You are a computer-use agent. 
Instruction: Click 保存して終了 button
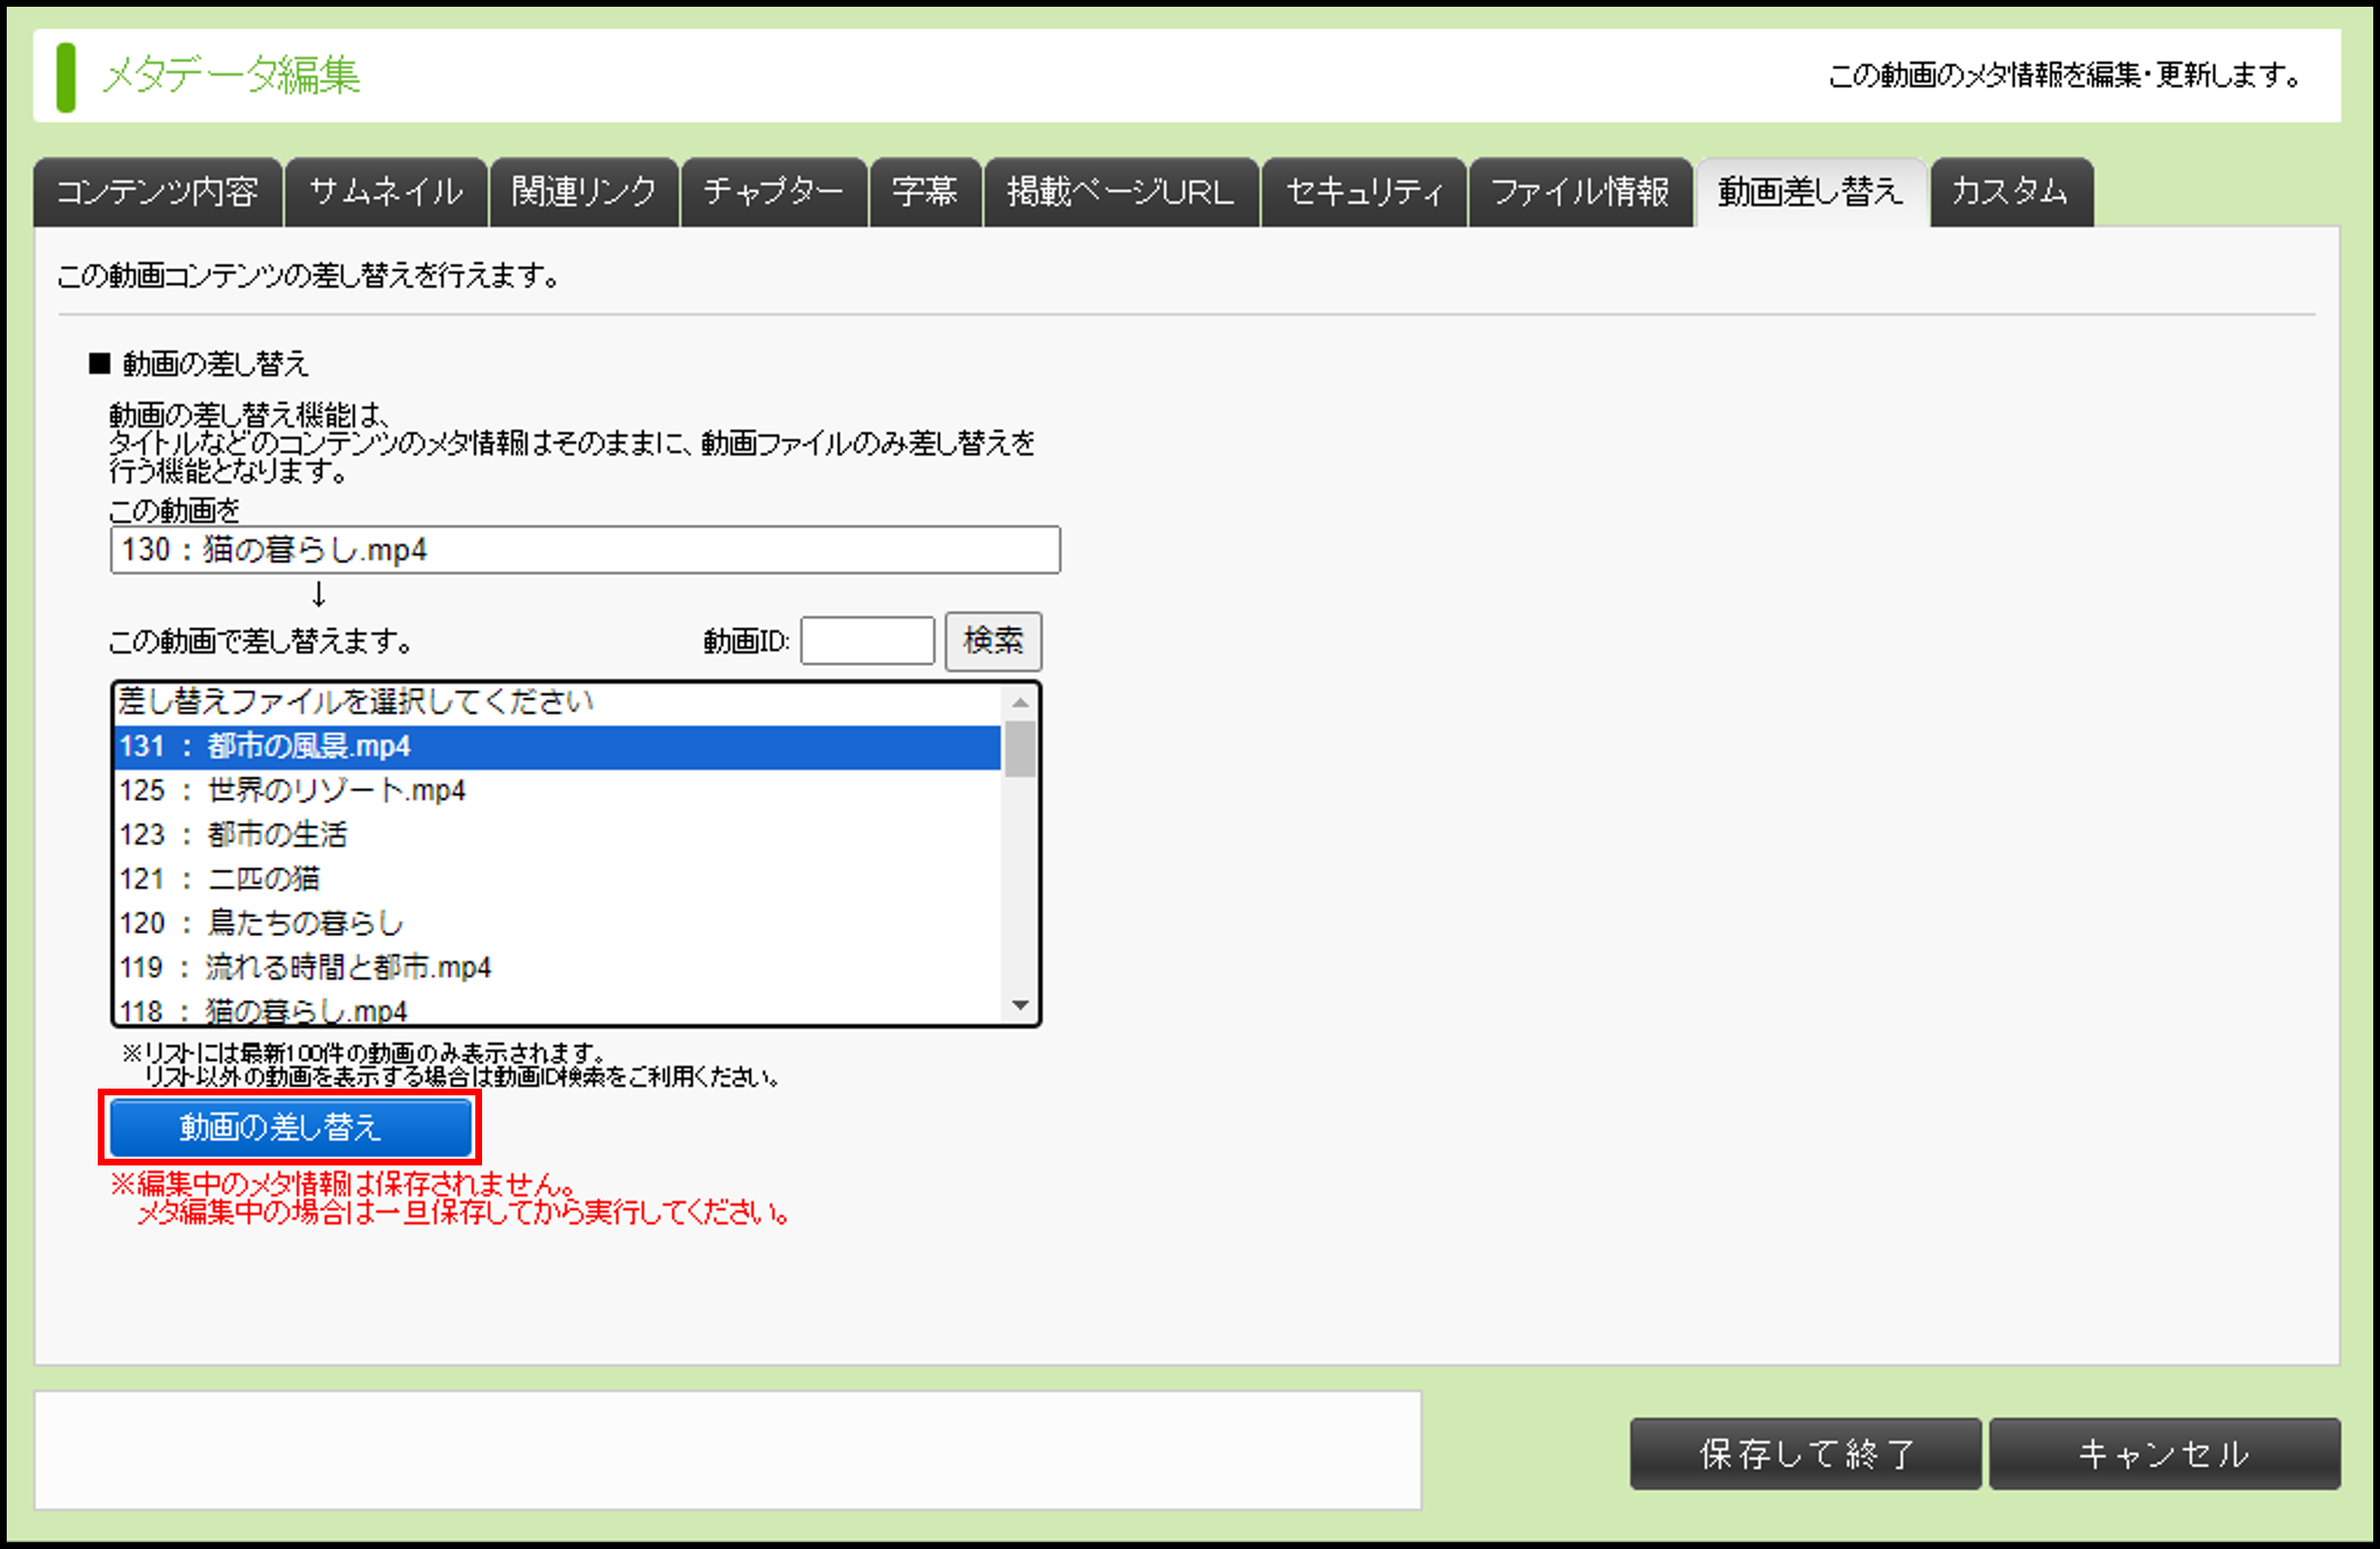(1805, 1454)
